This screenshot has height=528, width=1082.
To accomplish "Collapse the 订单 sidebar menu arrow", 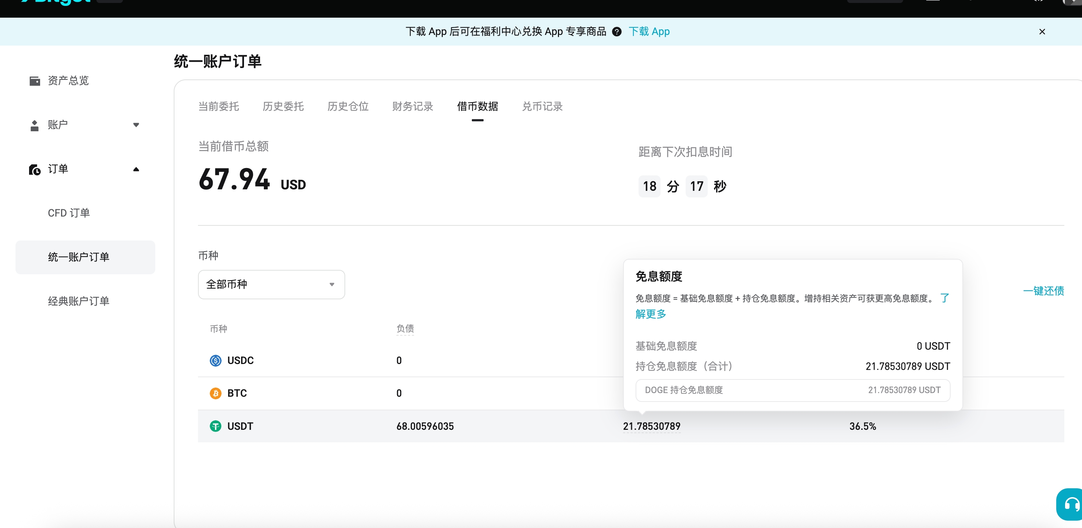I will coord(136,169).
